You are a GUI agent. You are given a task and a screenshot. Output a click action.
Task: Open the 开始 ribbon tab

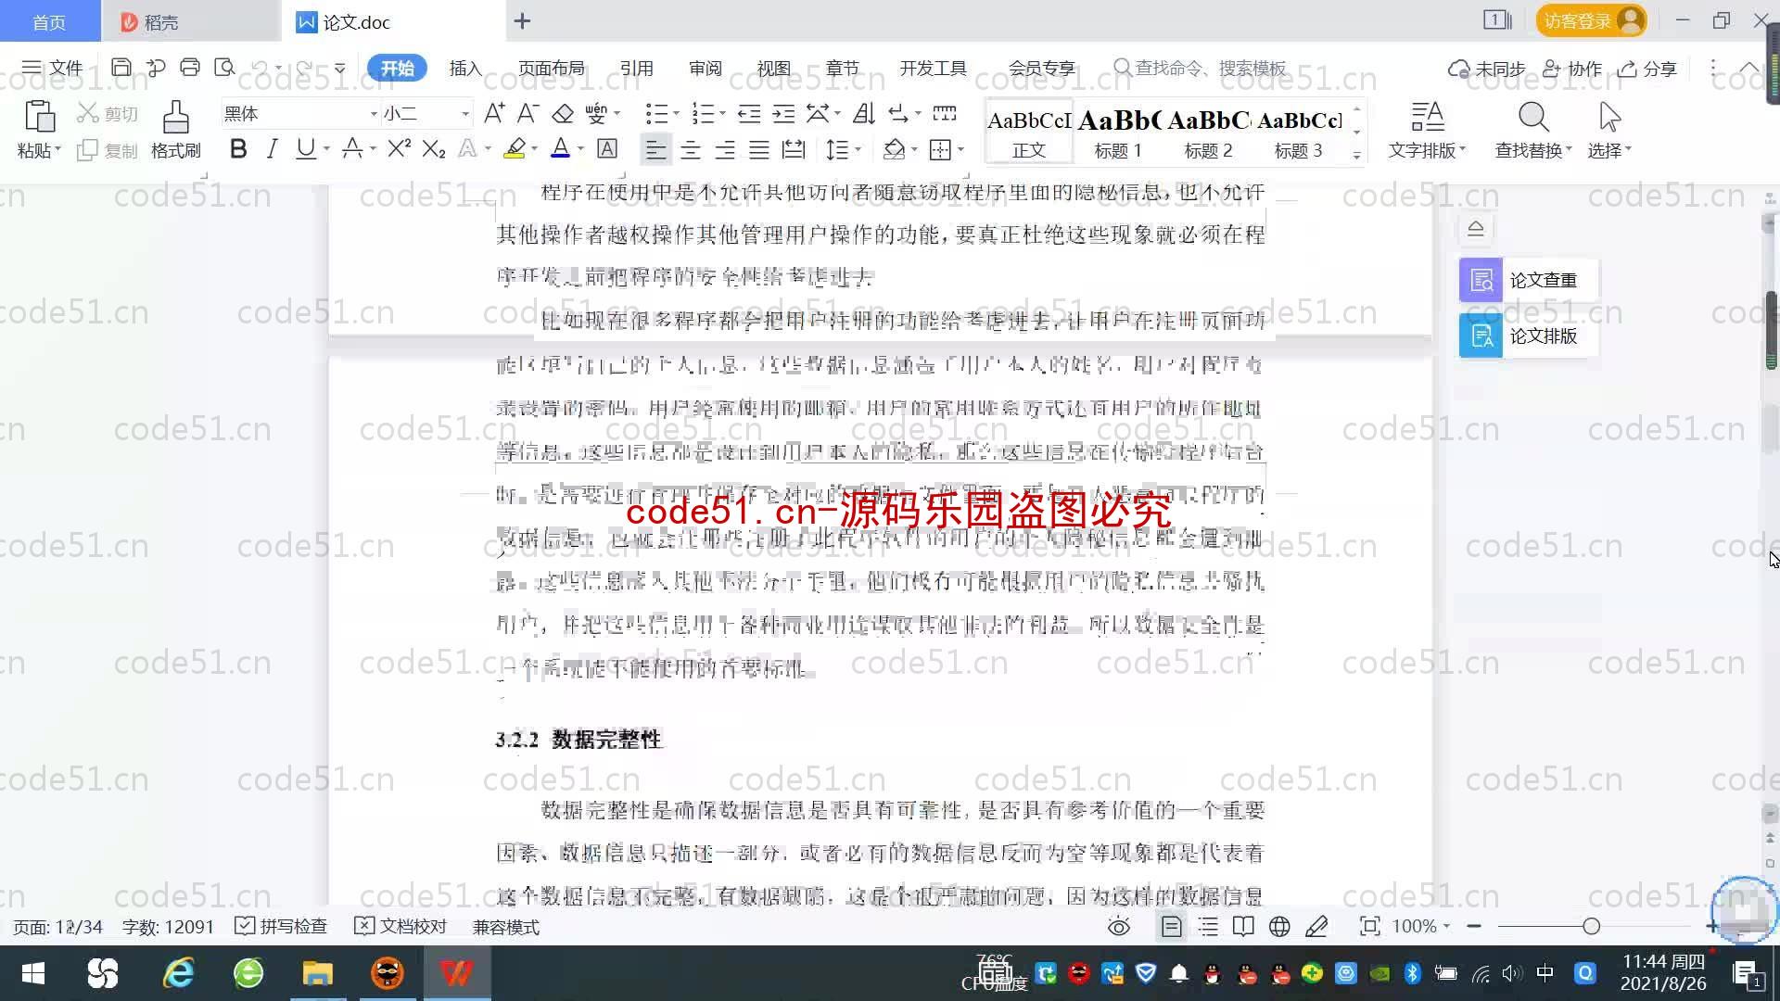tap(398, 68)
